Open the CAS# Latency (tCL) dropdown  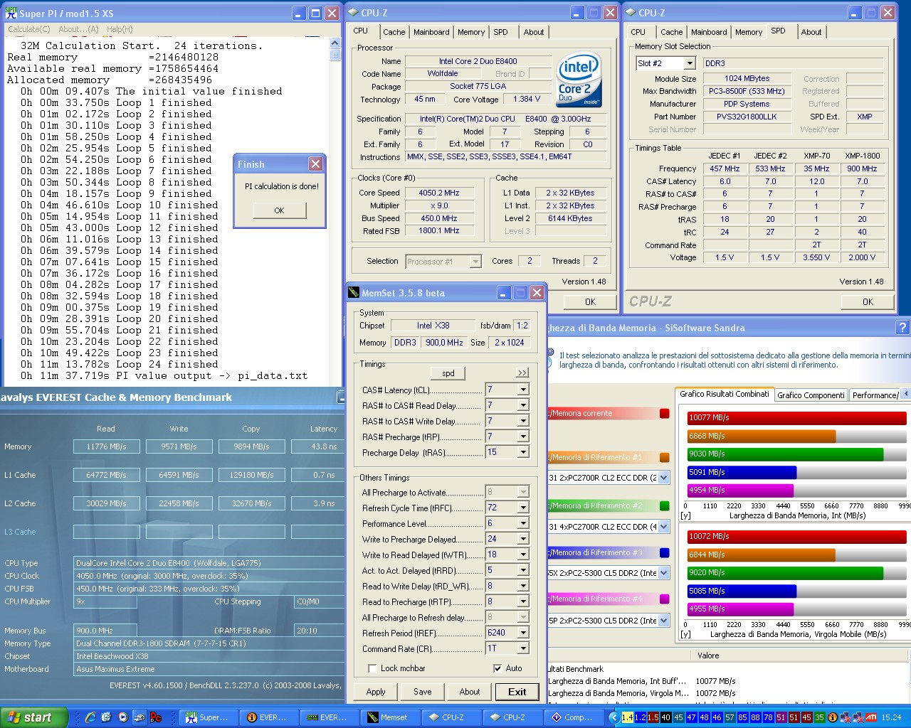523,390
